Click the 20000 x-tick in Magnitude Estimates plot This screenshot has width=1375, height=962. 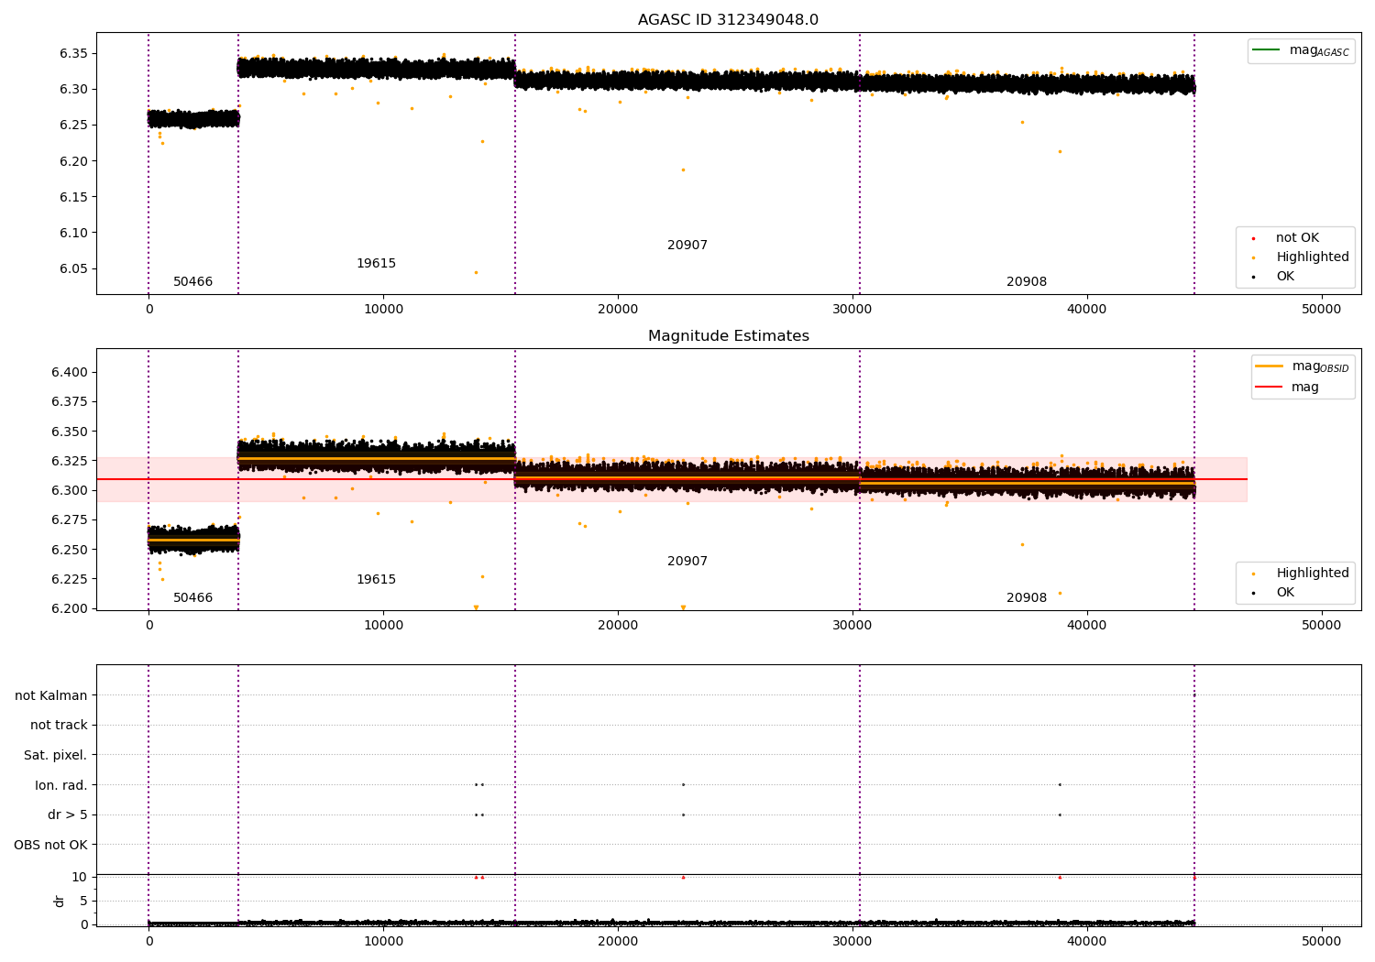[618, 626]
